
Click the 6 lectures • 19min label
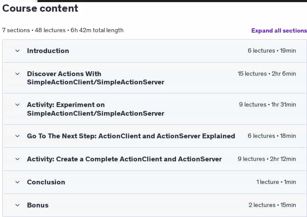(x=272, y=50)
